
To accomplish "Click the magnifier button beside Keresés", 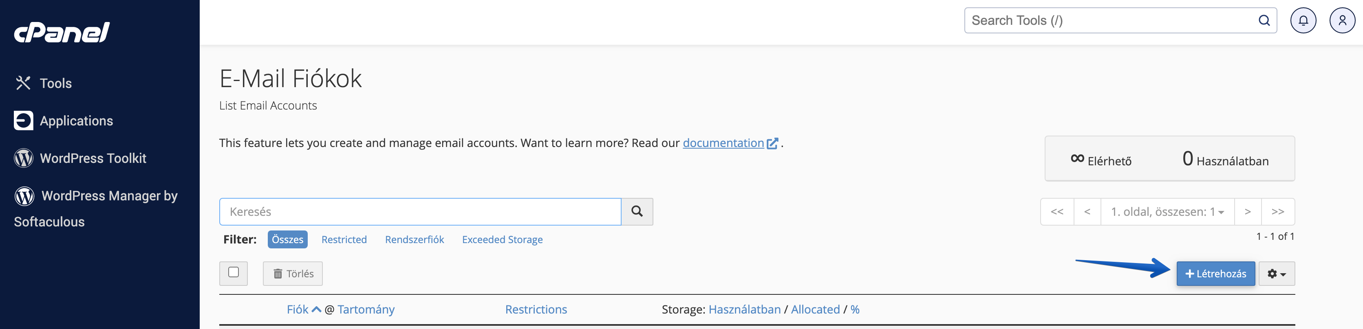I will click(637, 212).
